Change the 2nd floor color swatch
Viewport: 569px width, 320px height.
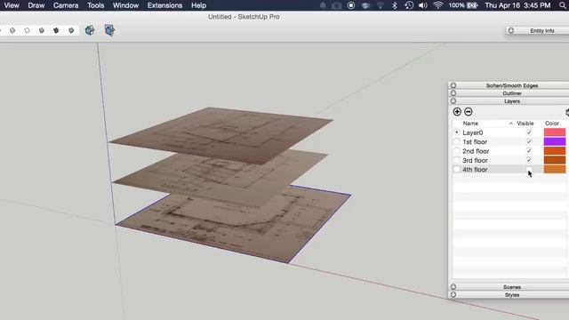pyautogui.click(x=555, y=151)
